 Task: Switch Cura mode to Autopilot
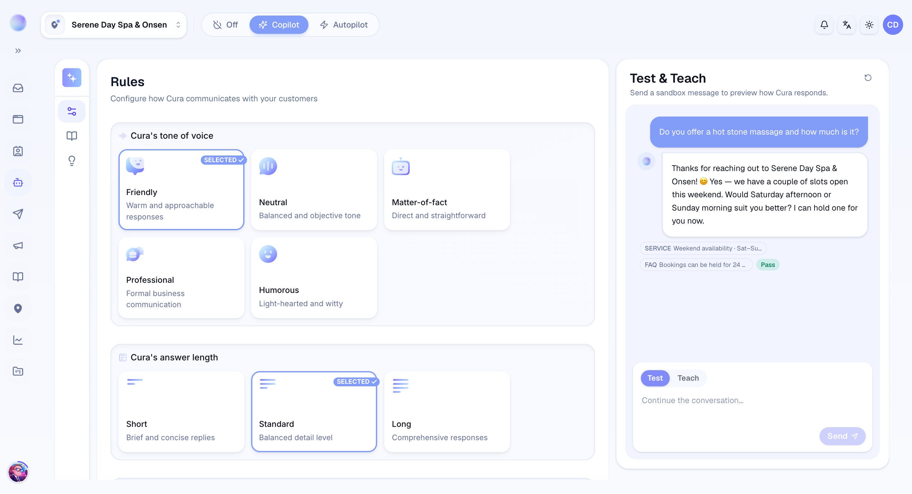pos(344,25)
